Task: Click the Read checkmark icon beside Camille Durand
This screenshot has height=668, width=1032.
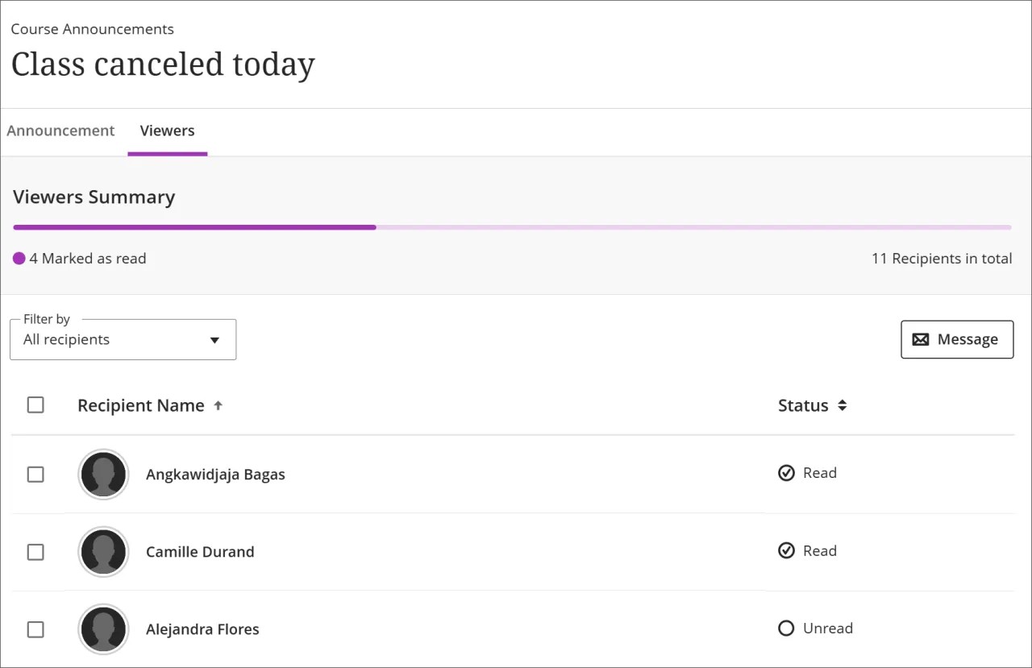Action: click(x=786, y=550)
